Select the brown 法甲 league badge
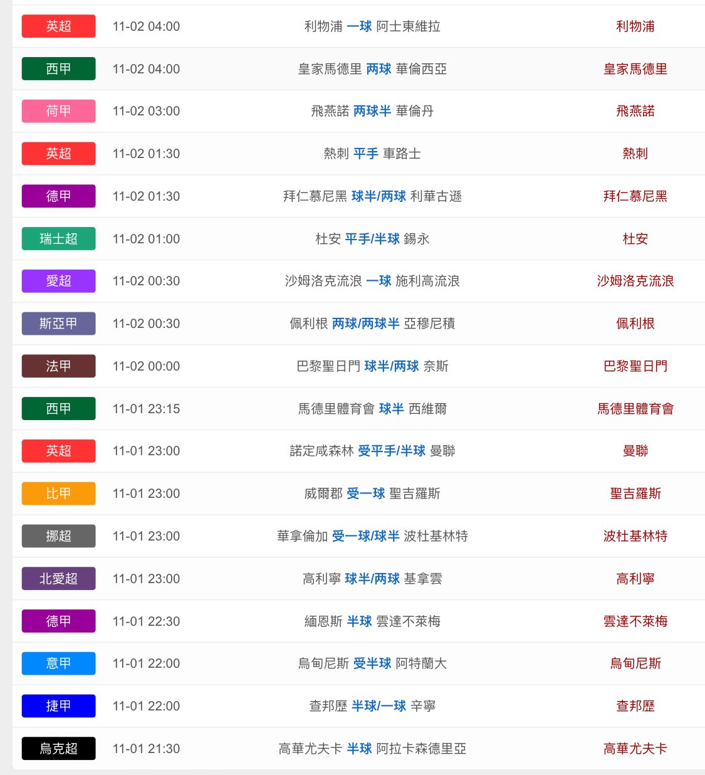705x775 pixels. tap(58, 366)
